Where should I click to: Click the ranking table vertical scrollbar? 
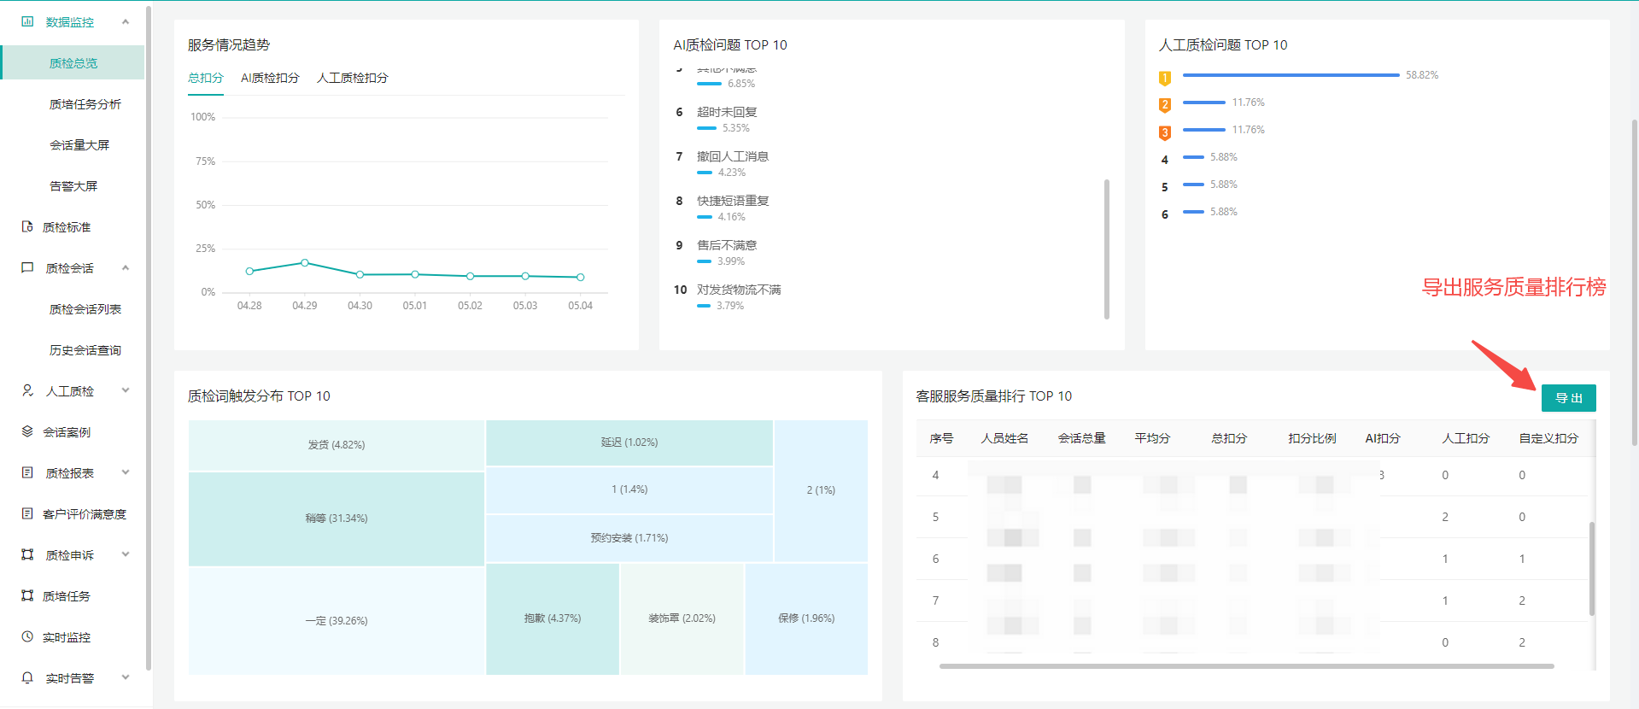click(1591, 568)
